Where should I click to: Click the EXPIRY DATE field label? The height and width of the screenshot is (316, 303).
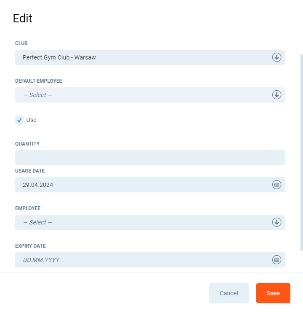pyautogui.click(x=30, y=246)
